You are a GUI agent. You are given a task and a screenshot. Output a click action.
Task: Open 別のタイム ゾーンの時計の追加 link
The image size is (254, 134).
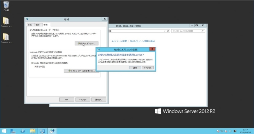click(x=142, y=41)
